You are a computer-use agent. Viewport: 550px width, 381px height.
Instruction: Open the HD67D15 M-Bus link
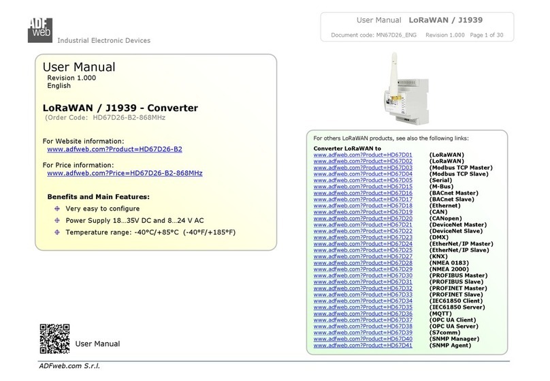point(363,187)
